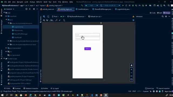Open the Profiler gauge icon in toolbar
173x97 pixels.
139,5
